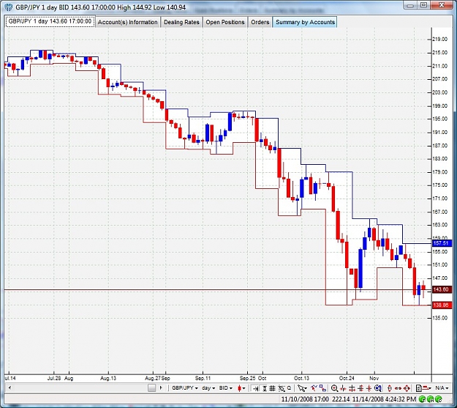The image size is (457, 408).
Task: Open Dealing Rates tab
Action: [181, 22]
